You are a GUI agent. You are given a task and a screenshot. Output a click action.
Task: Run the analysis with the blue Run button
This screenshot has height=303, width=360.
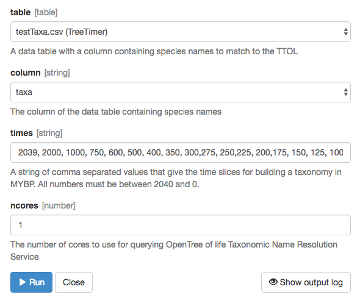(x=32, y=282)
